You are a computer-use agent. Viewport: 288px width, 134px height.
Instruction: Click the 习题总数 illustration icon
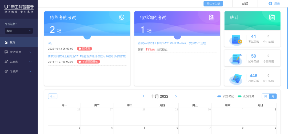click(x=236, y=79)
